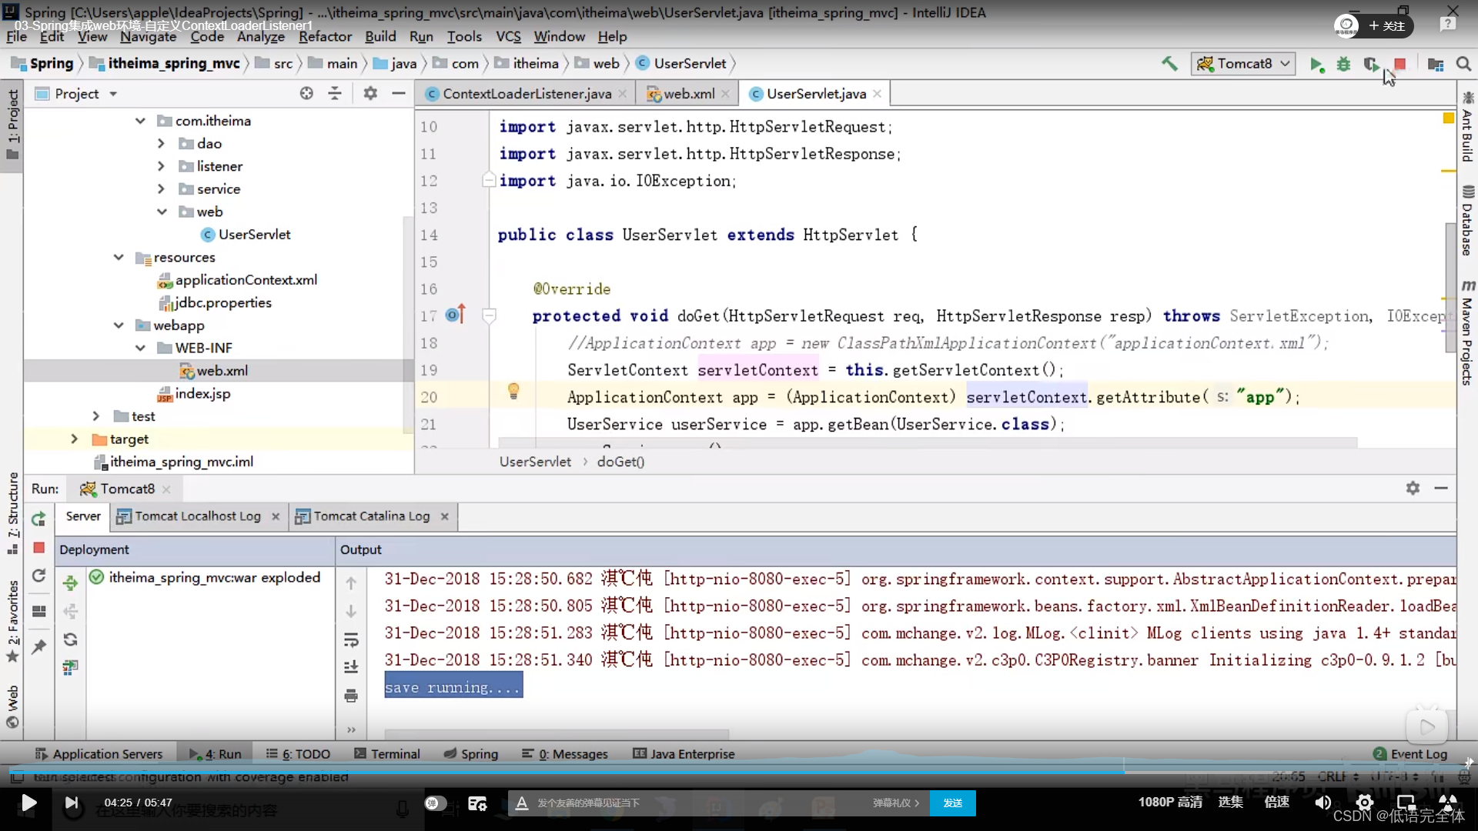Open the Refactor menu
The width and height of the screenshot is (1478, 831).
pyautogui.click(x=325, y=36)
